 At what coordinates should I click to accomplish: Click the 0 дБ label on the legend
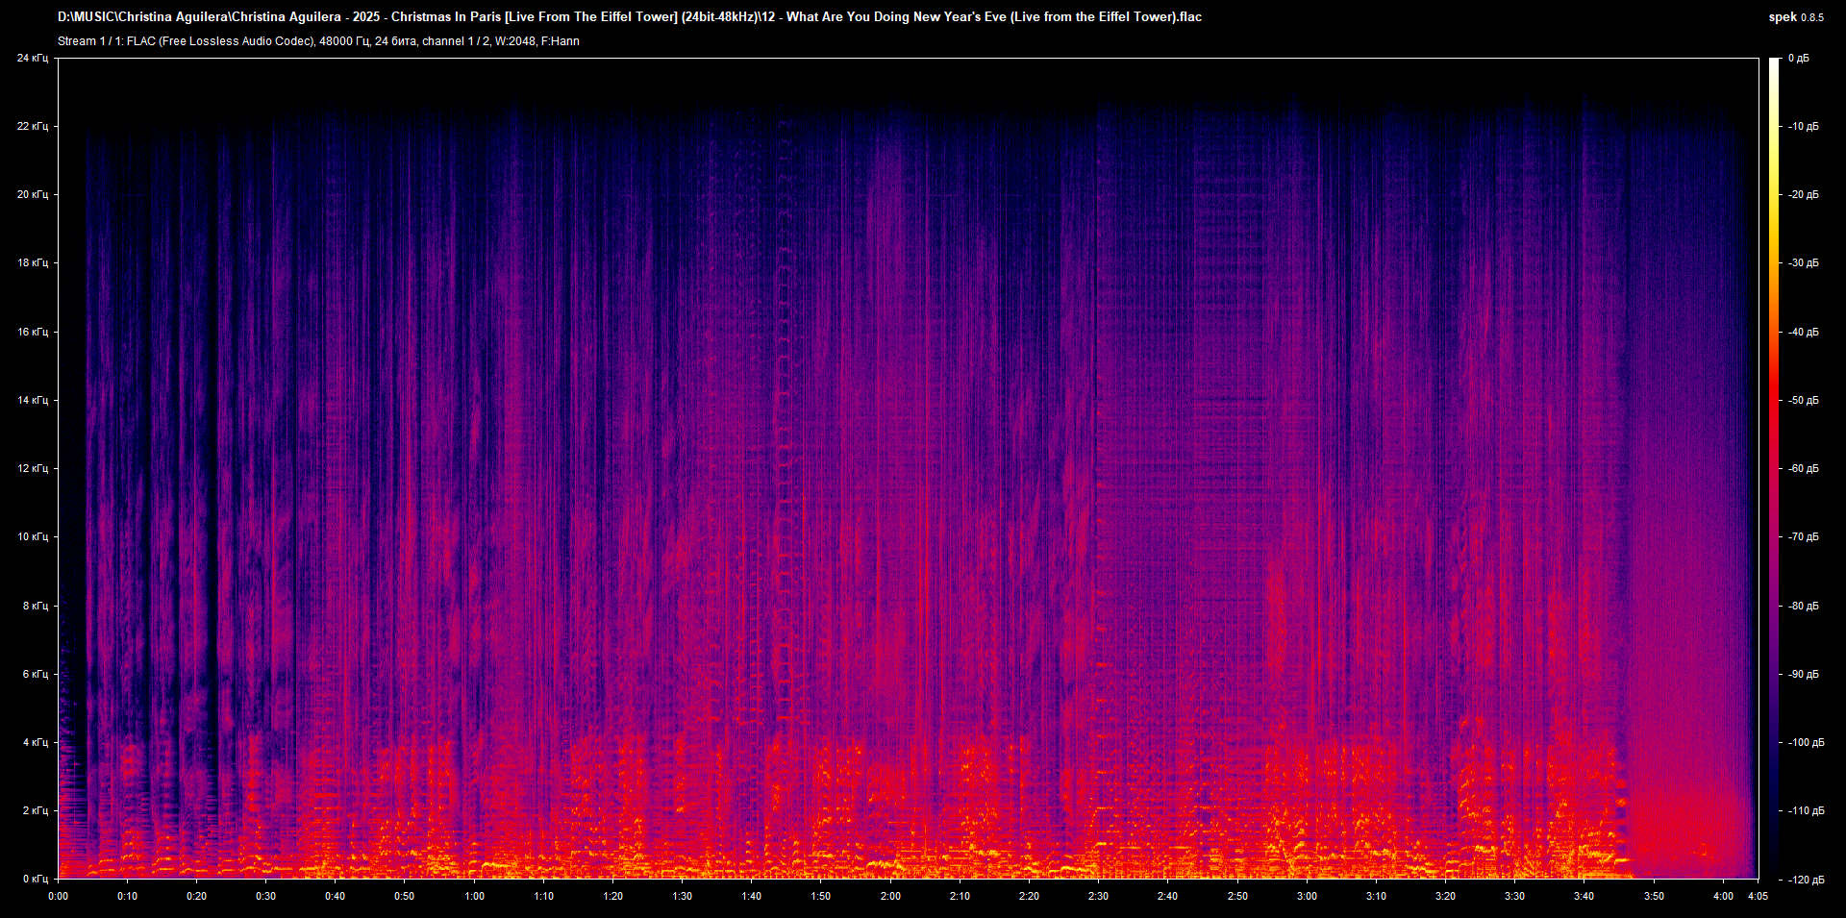1800,58
